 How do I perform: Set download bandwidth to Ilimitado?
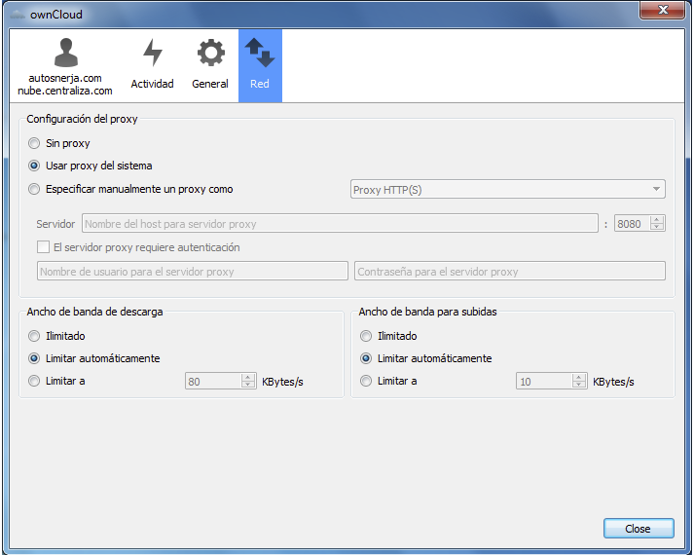click(35, 336)
